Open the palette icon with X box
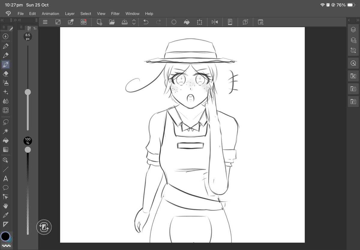The width and height of the screenshot is (360, 250). pos(353,76)
